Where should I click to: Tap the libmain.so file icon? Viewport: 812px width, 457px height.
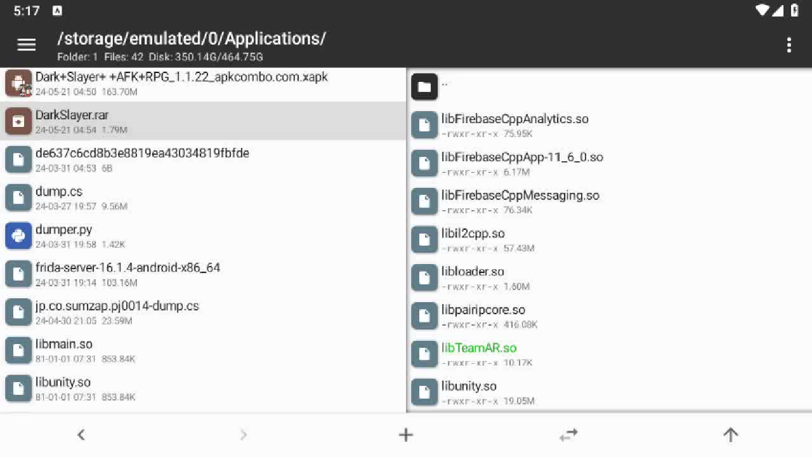[x=18, y=350]
